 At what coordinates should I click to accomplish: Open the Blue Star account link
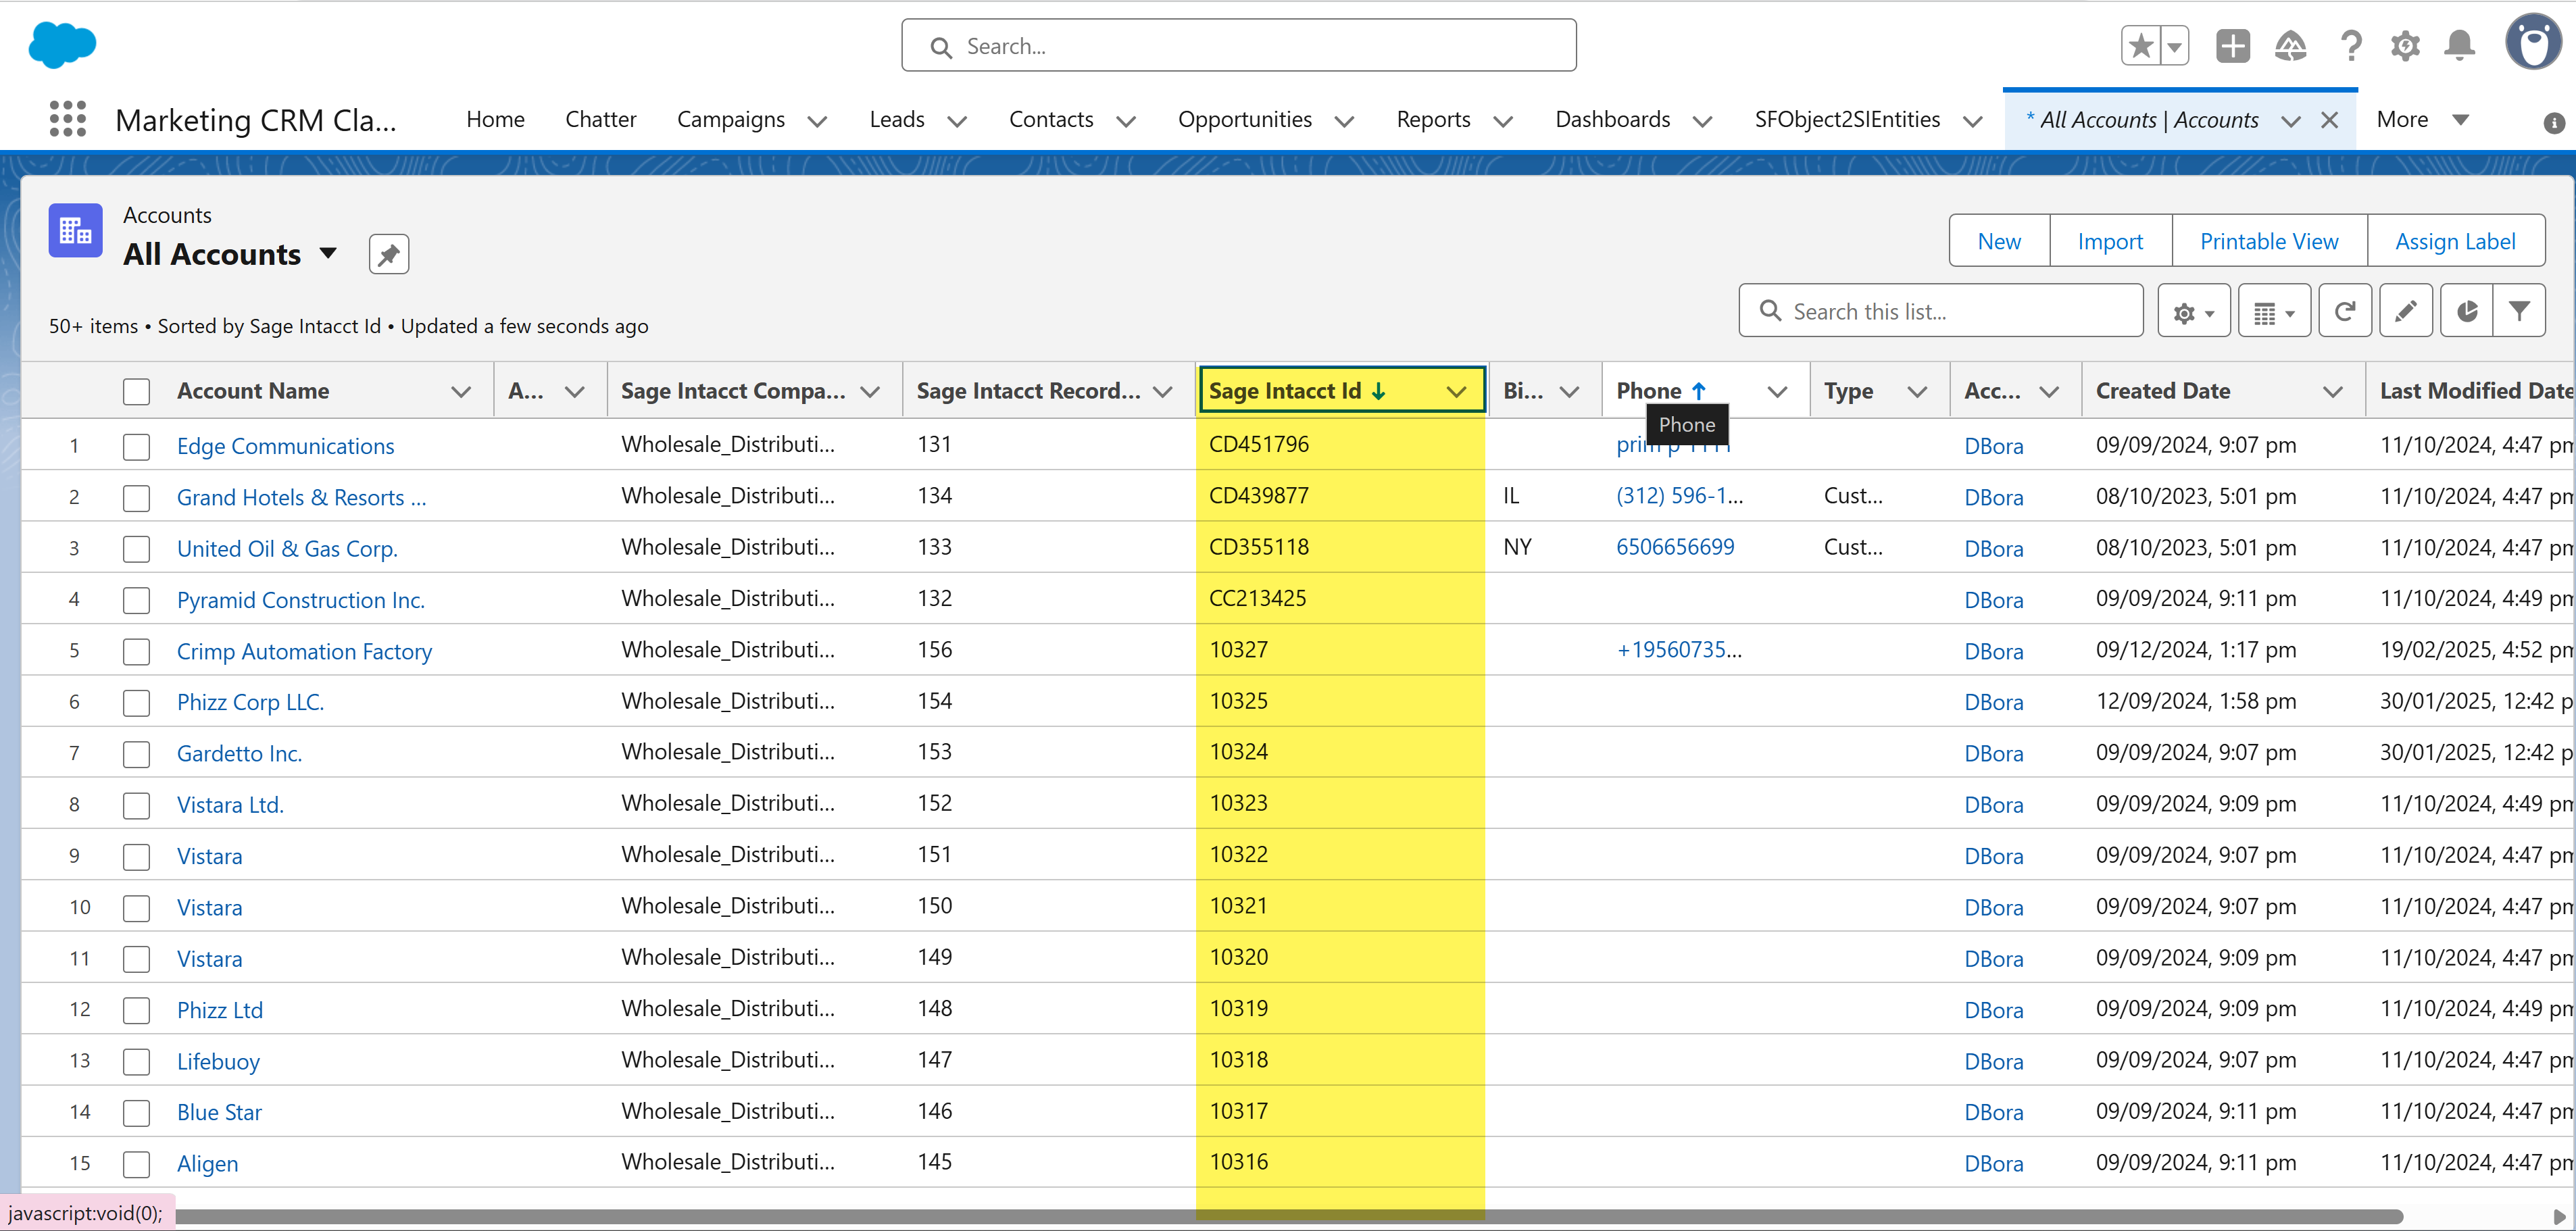coord(219,1112)
